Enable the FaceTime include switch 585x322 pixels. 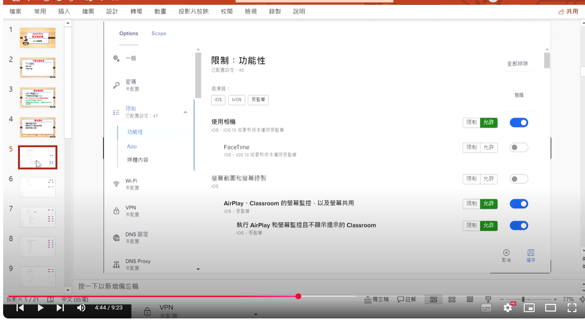click(518, 147)
